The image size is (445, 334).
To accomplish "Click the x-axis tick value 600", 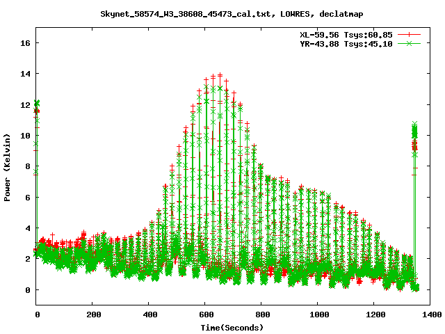I will click(x=207, y=315).
